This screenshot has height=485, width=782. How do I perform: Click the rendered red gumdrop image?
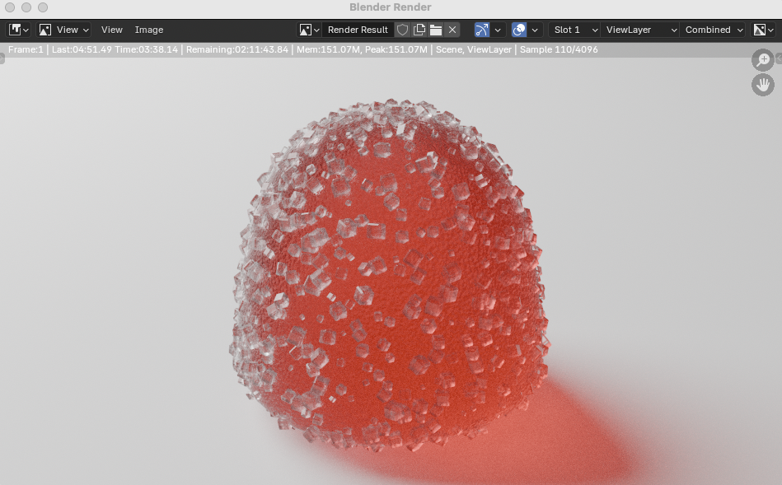point(390,275)
